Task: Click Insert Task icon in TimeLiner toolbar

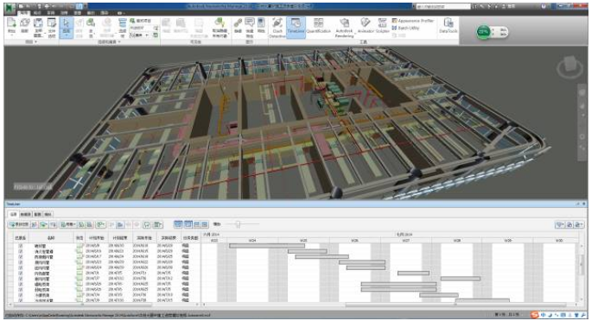Action: click(35, 224)
